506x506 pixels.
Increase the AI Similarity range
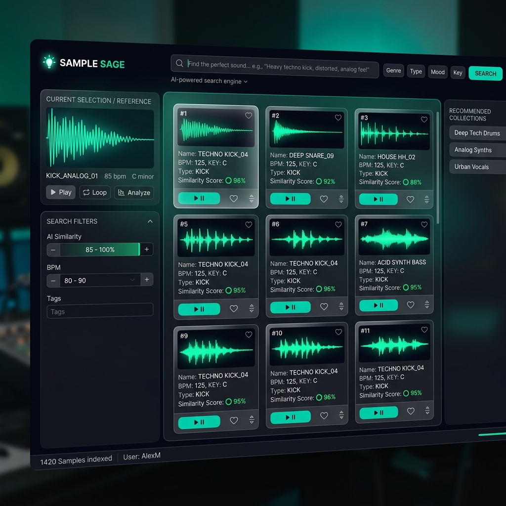click(147, 249)
